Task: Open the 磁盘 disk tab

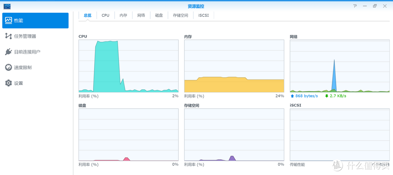Action: coord(159,15)
